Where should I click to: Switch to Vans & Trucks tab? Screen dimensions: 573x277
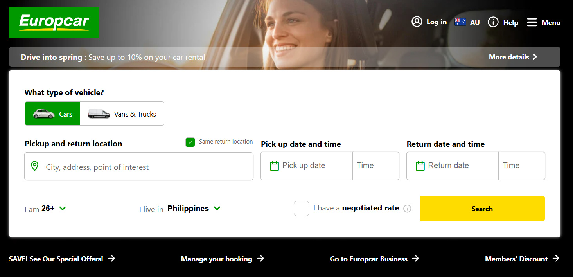(122, 114)
